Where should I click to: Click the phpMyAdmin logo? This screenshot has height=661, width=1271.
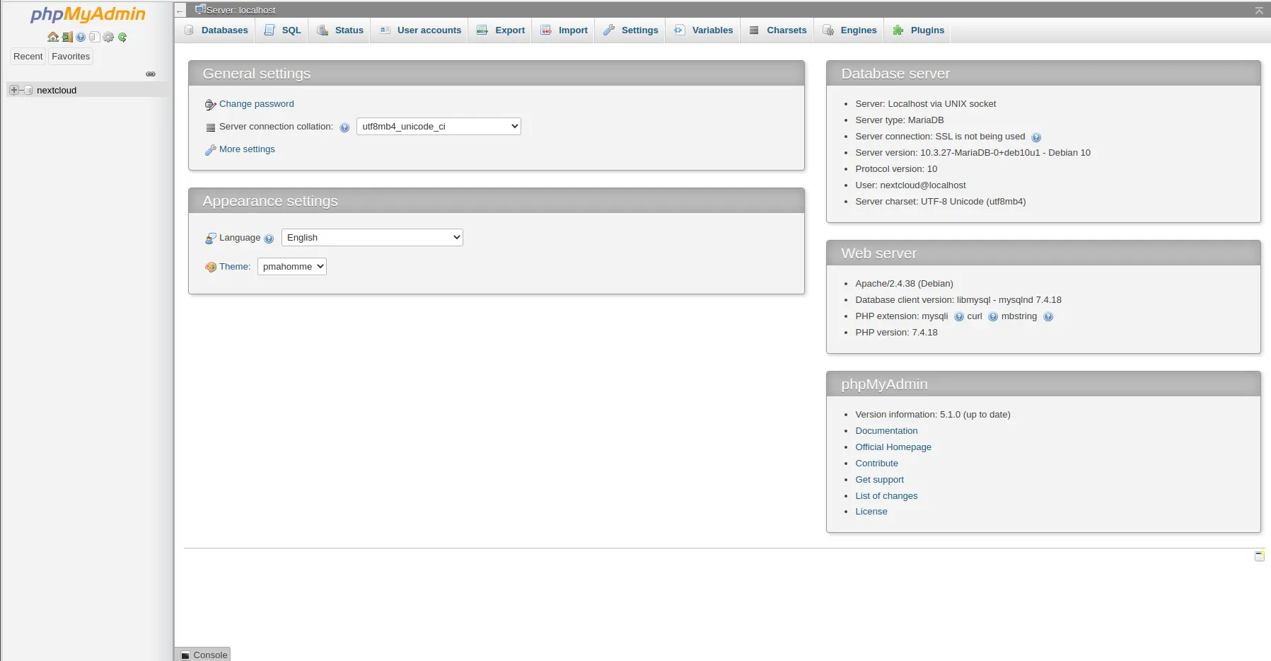[87, 14]
